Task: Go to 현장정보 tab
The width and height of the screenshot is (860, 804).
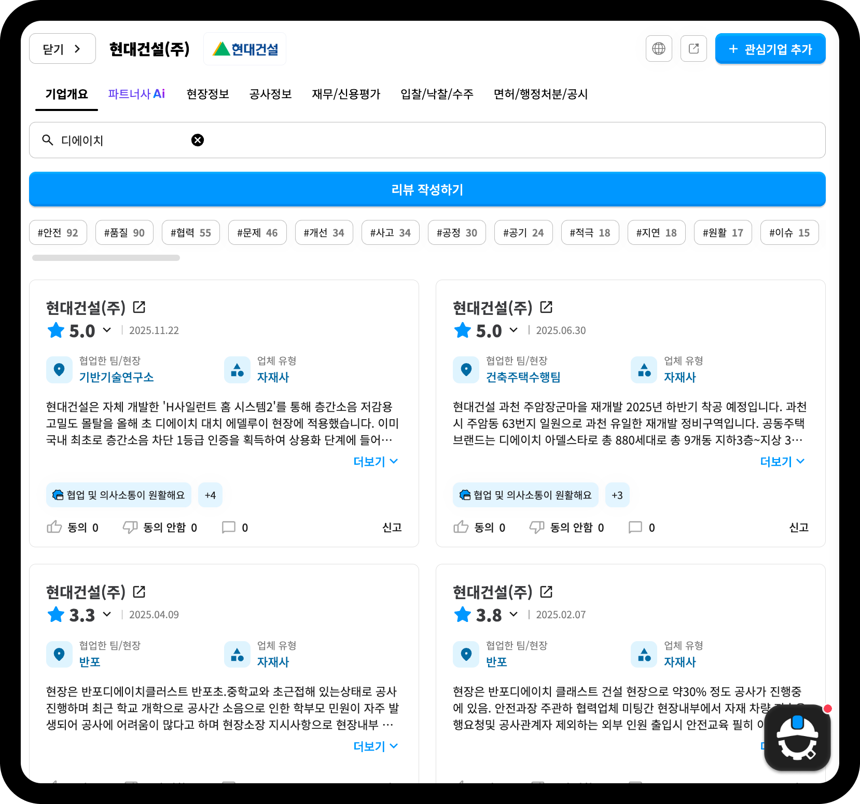Action: (208, 94)
